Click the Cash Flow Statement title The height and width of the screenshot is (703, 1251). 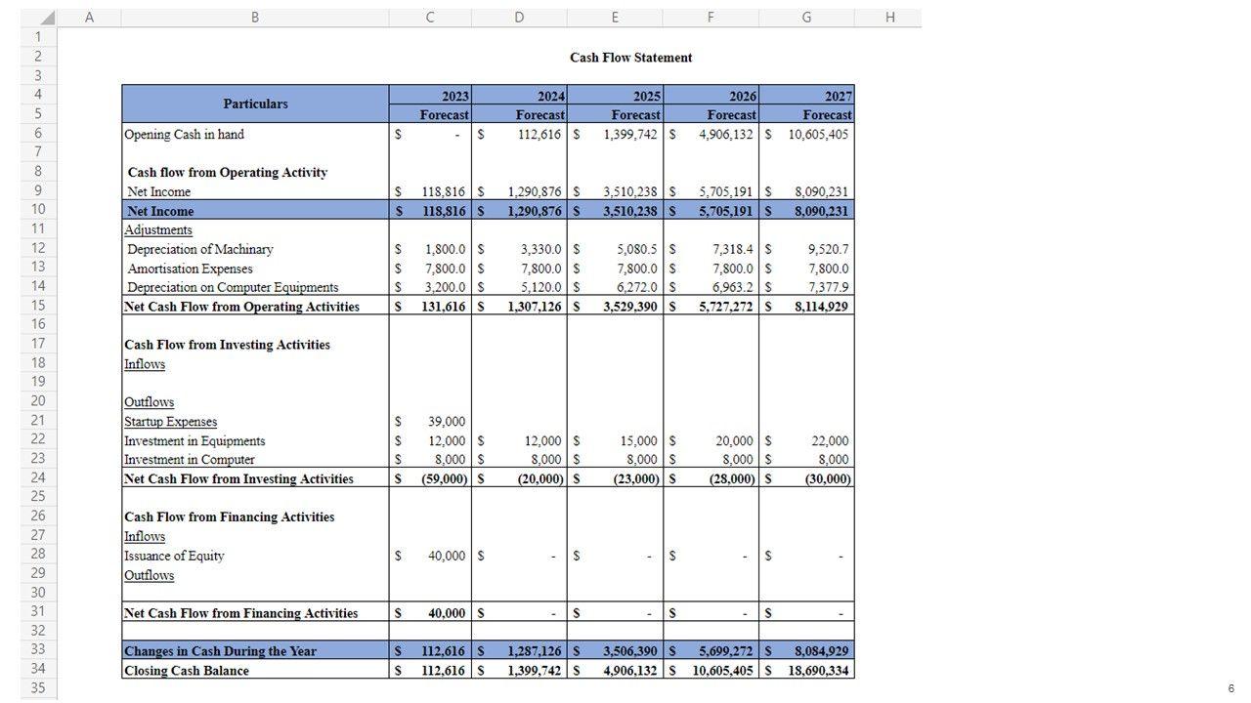[x=630, y=58]
